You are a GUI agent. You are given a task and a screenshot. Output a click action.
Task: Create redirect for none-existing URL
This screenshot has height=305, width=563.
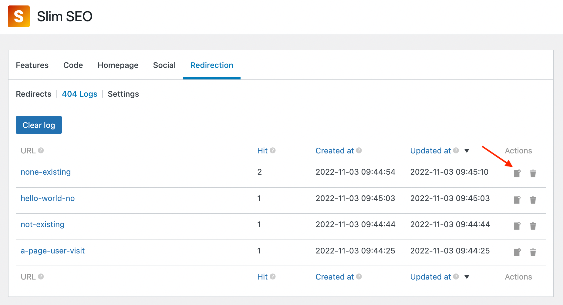[x=517, y=173]
